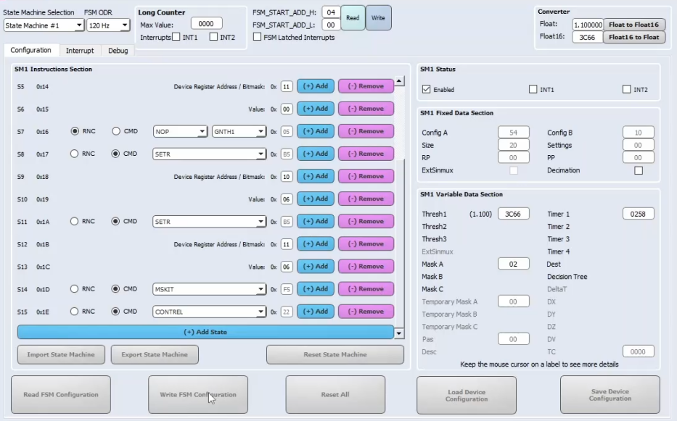Click Import State Machine button
This screenshot has width=677, height=421.
61,354
